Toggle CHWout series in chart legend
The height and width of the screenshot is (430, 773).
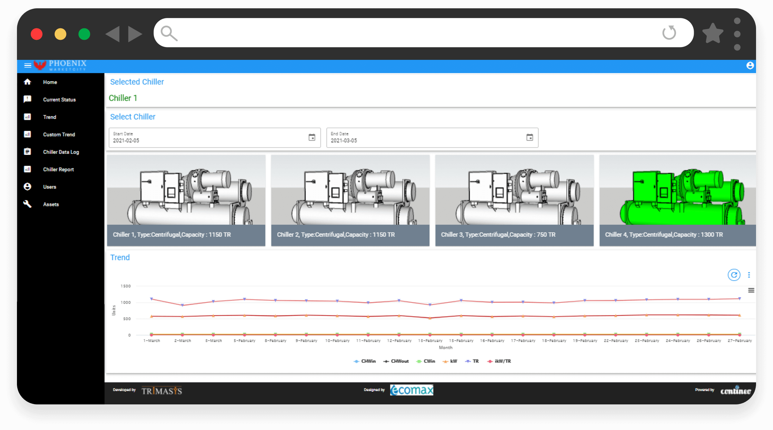396,361
